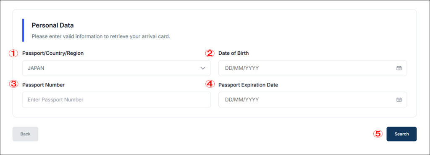Click the red circled number 2 marker
430x155 pixels.
point(210,53)
